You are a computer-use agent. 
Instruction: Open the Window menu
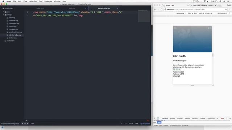click(57, 1)
